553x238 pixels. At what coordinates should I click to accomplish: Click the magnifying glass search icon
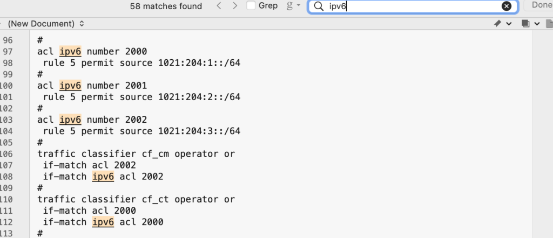(x=319, y=6)
